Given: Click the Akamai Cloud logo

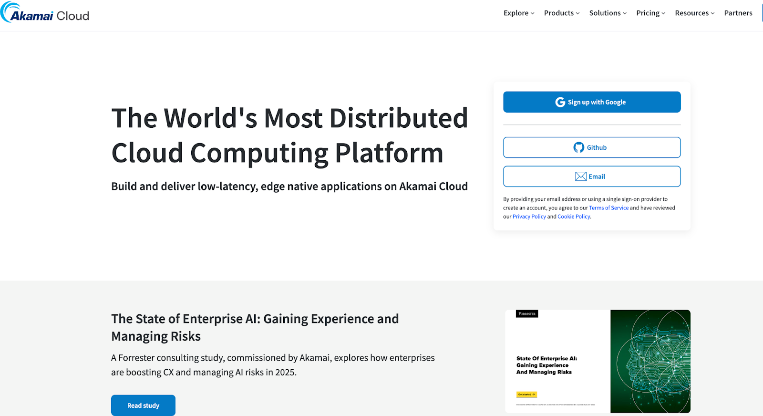Looking at the screenshot, I should coord(45,13).
